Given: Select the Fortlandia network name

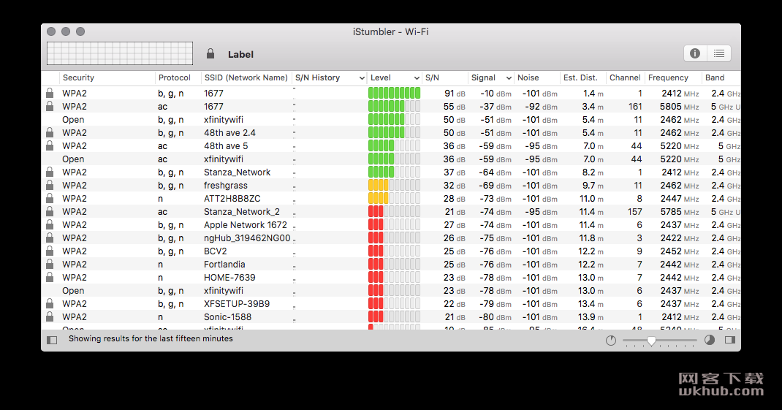Looking at the screenshot, I should (224, 265).
